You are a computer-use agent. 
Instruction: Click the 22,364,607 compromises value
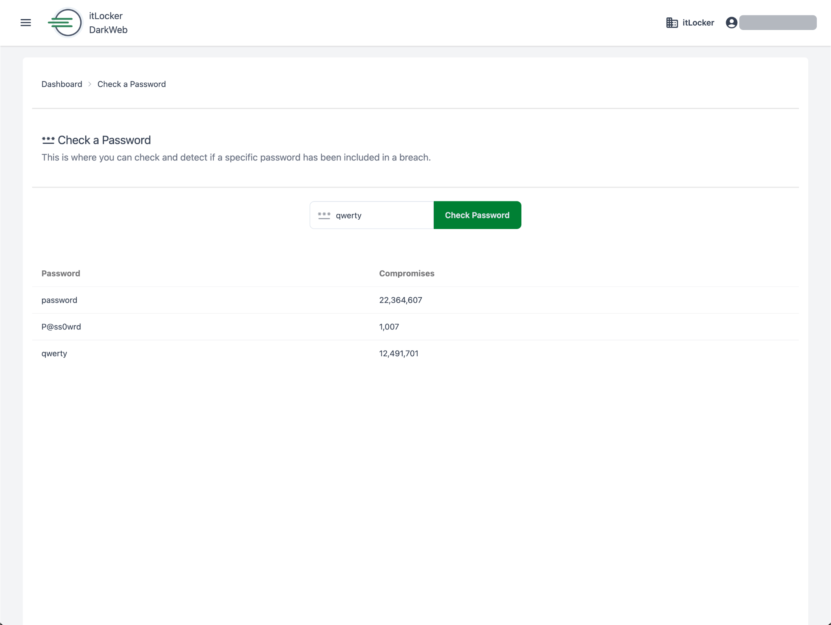point(400,300)
